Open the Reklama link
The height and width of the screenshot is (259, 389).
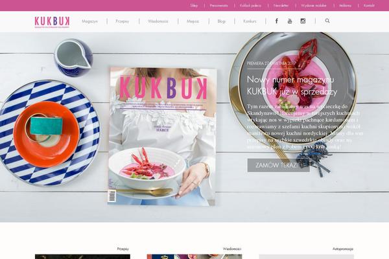coord(346,5)
